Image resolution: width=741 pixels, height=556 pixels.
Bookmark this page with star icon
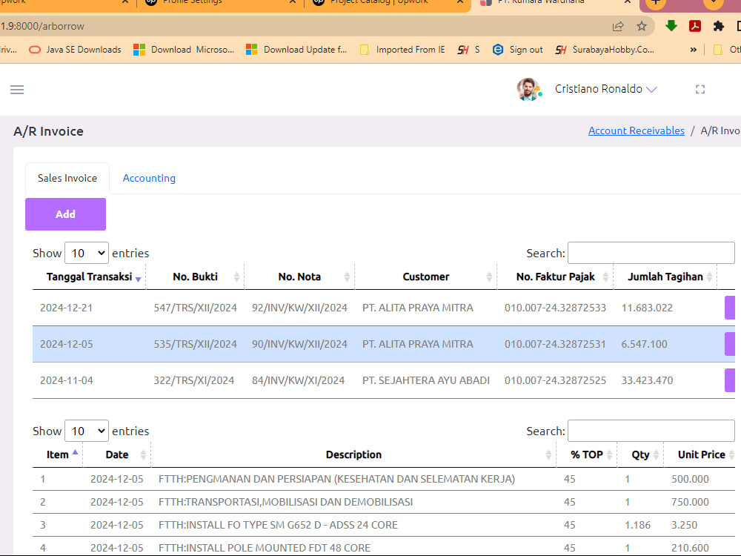tap(641, 27)
